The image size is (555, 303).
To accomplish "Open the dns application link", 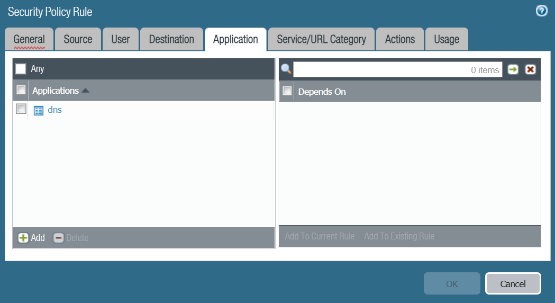I will [55, 110].
